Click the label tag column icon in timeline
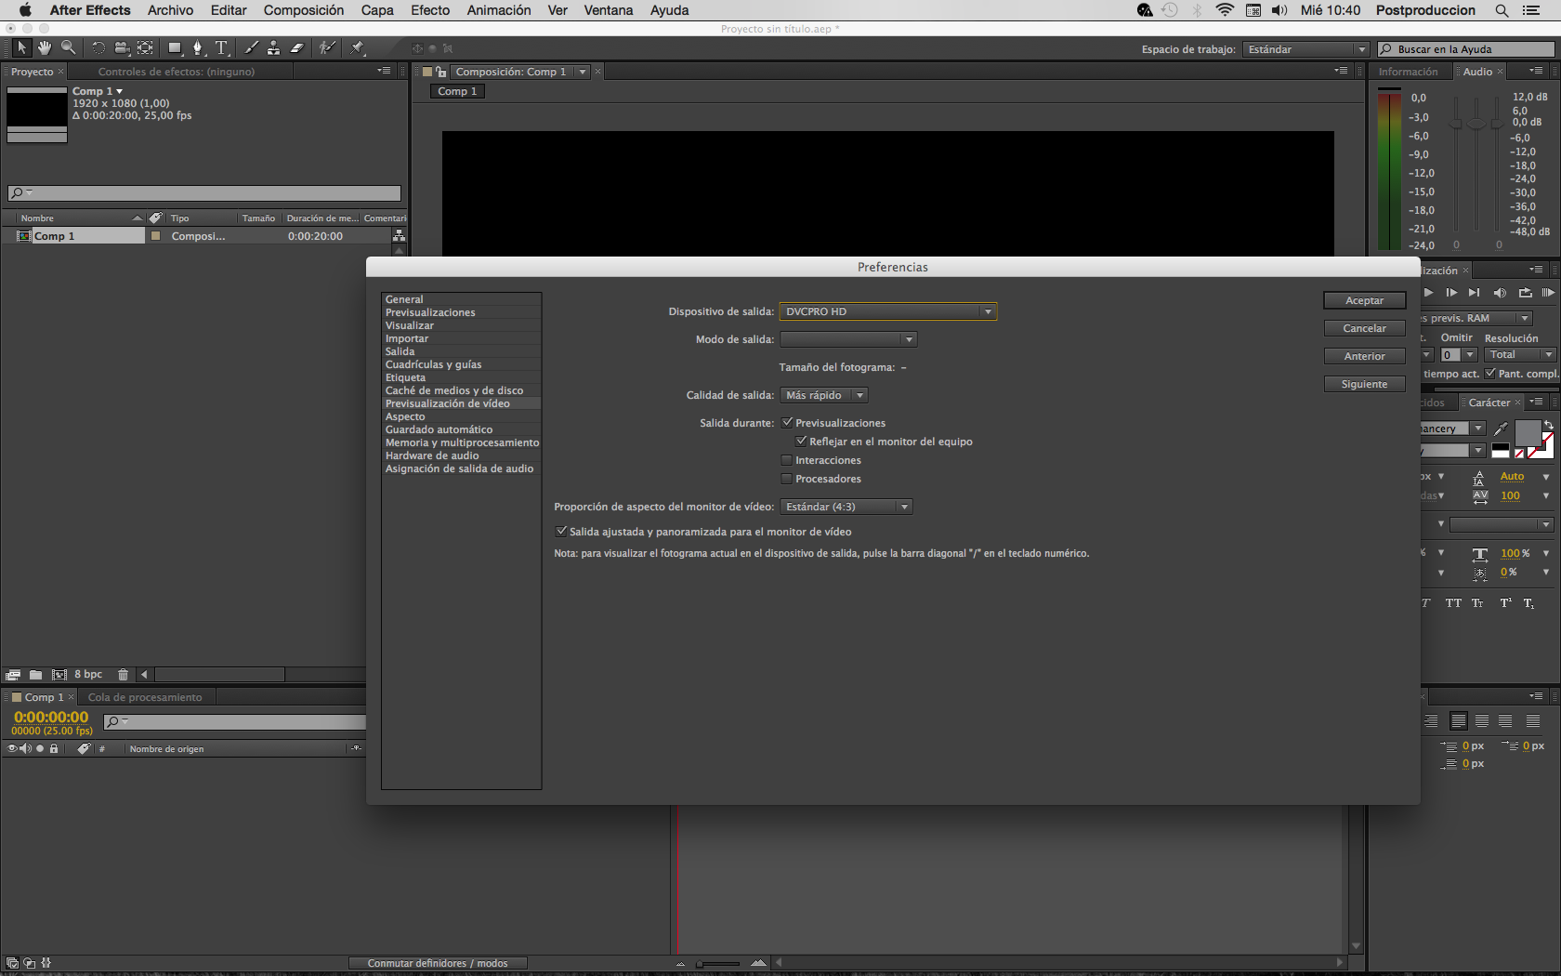Viewport: 1561px width, 976px height. coord(84,748)
